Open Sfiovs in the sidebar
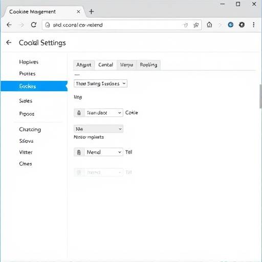262x262 pixels. (x=26, y=141)
